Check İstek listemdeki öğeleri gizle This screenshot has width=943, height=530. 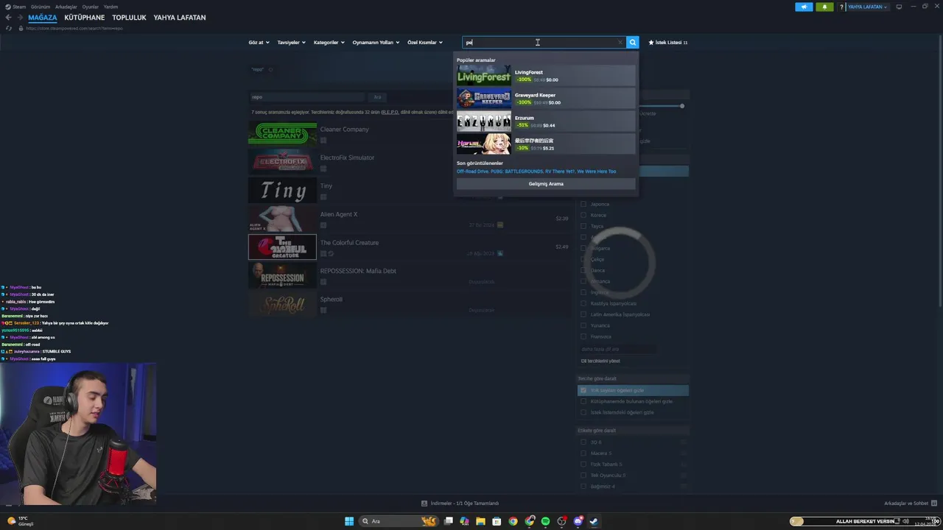(583, 412)
